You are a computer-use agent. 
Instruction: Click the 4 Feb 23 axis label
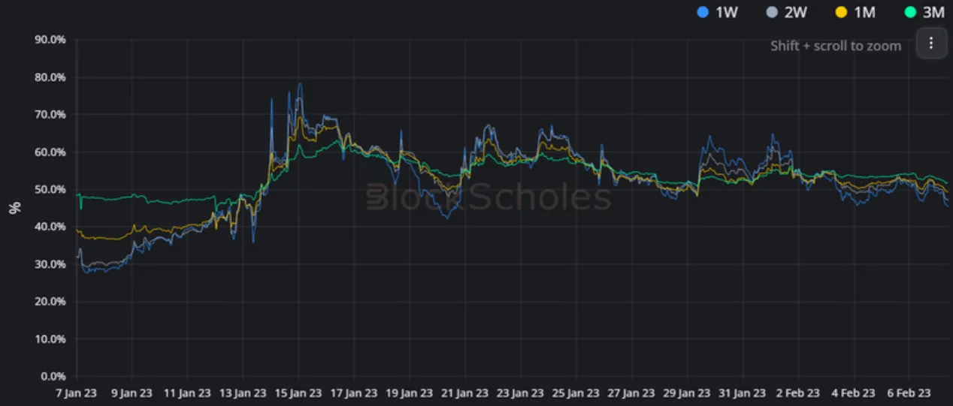coord(854,393)
